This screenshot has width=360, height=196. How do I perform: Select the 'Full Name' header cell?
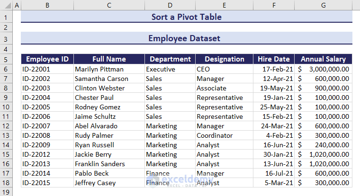click(x=109, y=59)
